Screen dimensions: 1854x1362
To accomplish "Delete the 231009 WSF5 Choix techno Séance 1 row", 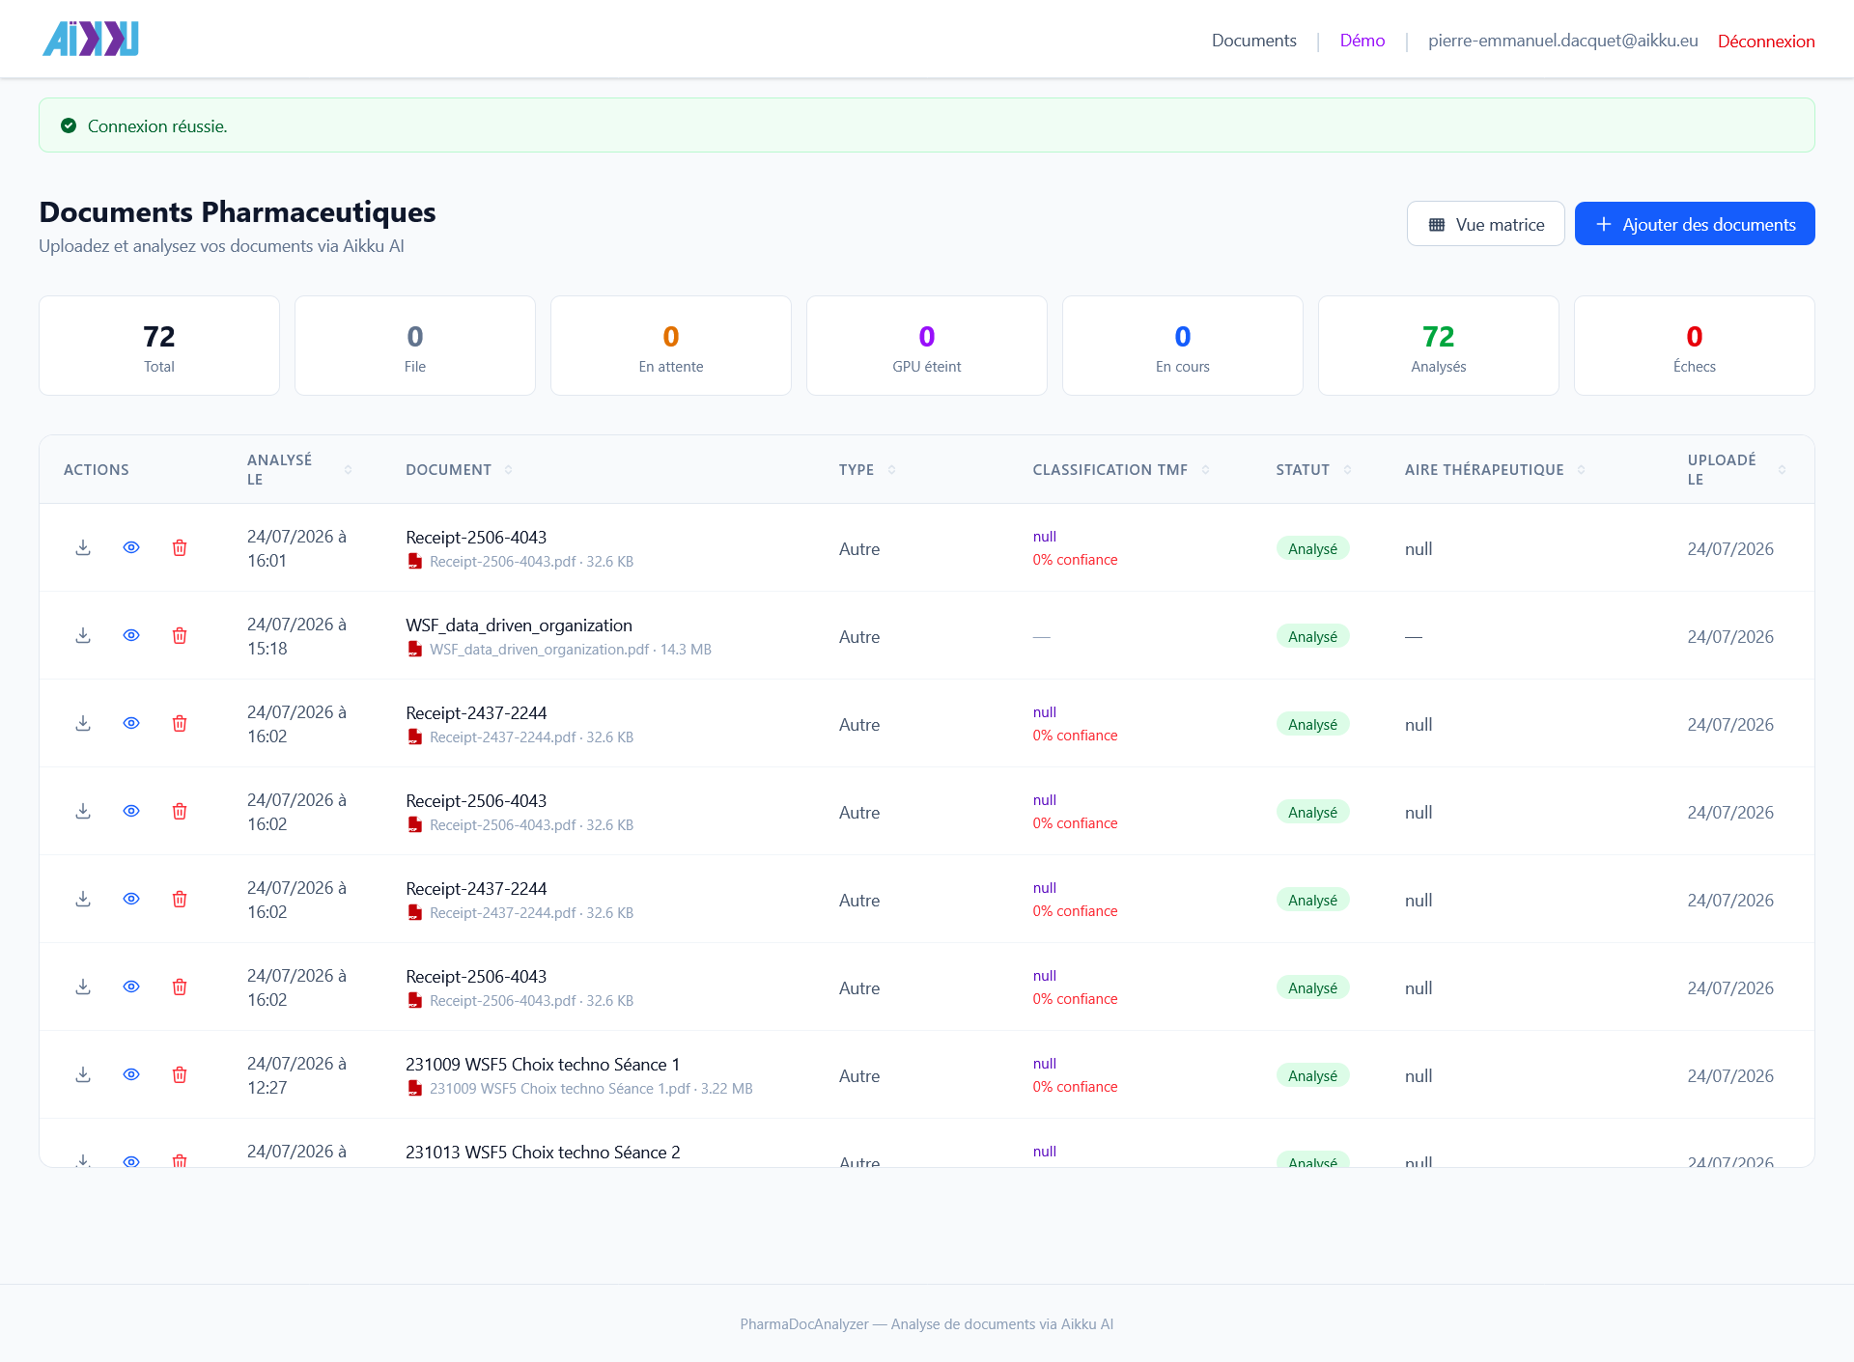I will pyautogui.click(x=180, y=1074).
